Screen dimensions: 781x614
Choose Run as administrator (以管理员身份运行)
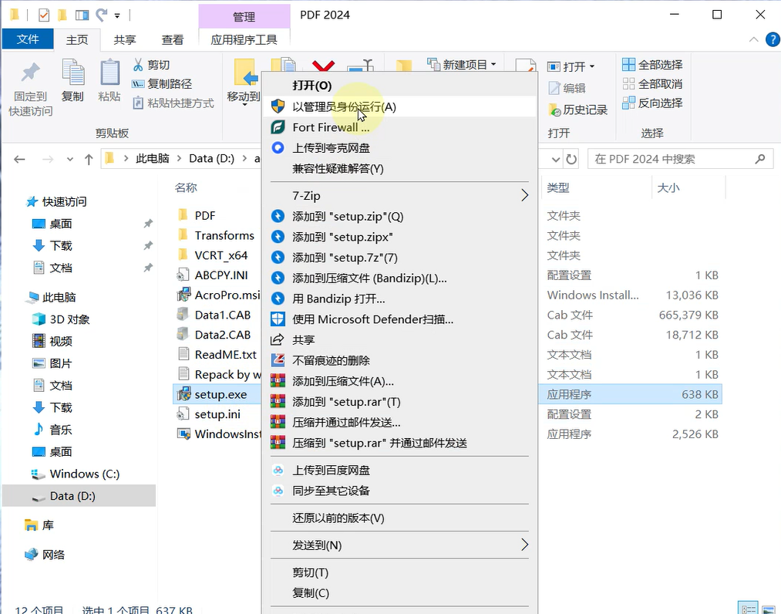click(x=399, y=106)
